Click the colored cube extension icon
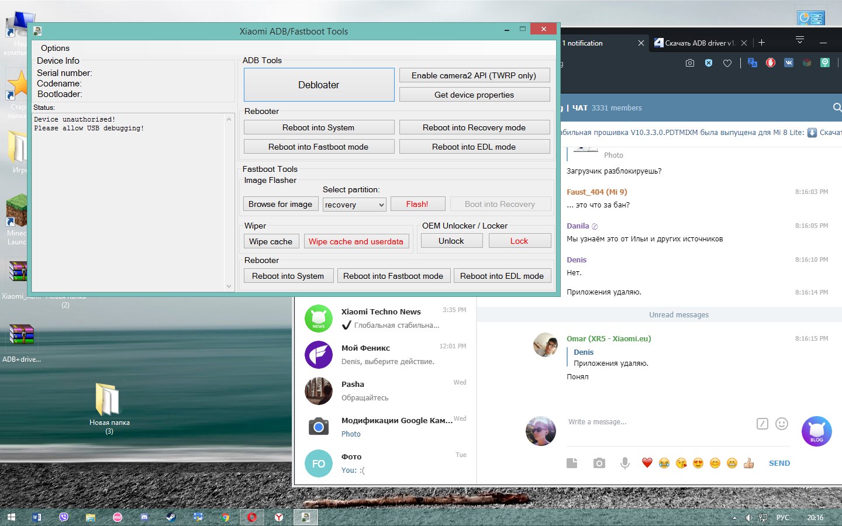842x526 pixels. (807, 63)
